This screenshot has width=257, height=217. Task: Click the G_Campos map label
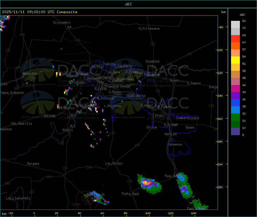tap(194, 83)
